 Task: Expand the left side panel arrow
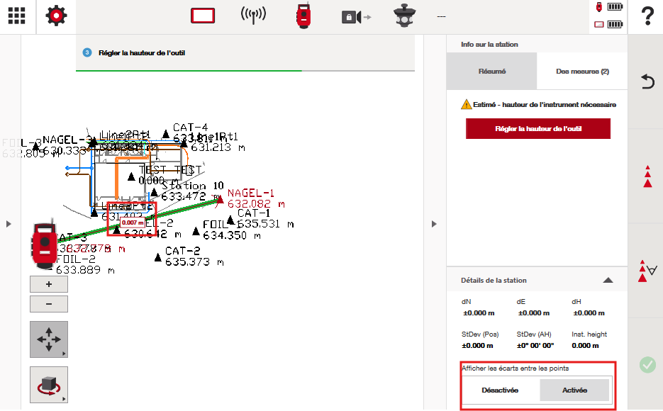coord(9,224)
